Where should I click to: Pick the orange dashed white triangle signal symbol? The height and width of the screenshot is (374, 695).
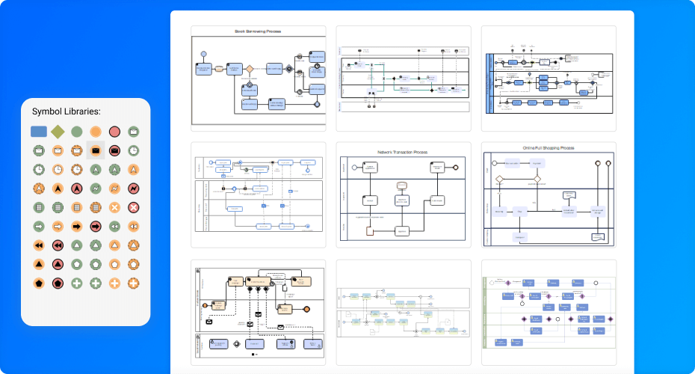[x=134, y=245]
